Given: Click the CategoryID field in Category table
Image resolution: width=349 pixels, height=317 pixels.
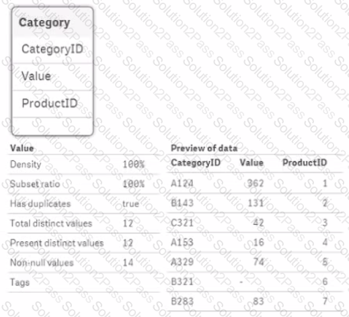Looking at the screenshot, I should (52, 49).
